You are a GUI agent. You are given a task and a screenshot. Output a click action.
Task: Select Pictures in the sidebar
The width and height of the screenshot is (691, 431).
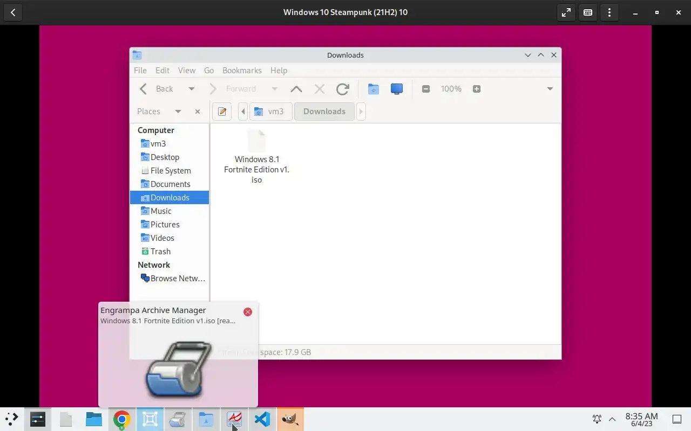point(170,225)
